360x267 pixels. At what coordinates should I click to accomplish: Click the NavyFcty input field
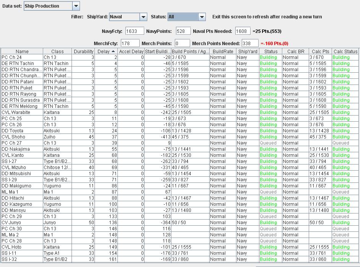(135, 31)
